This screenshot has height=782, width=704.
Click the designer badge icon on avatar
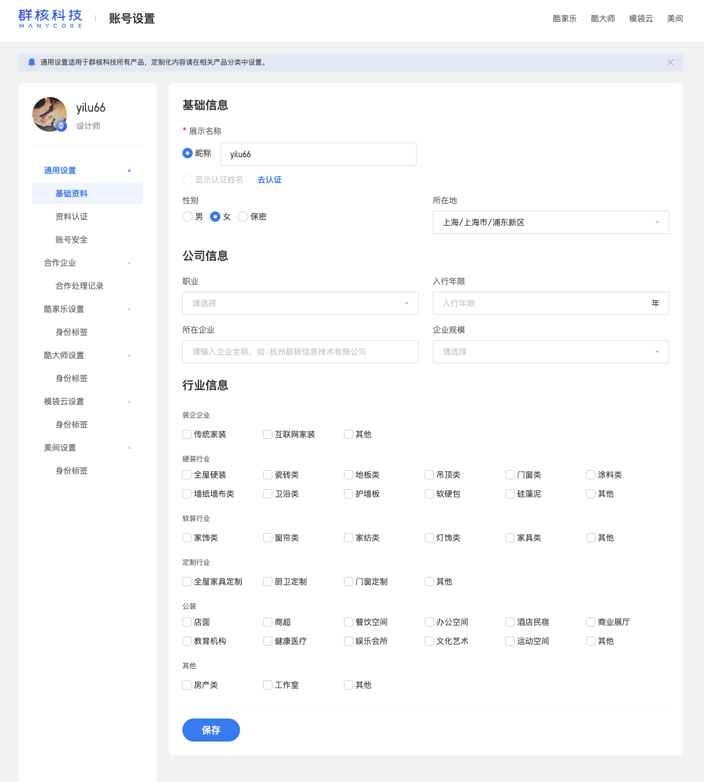pyautogui.click(x=61, y=126)
